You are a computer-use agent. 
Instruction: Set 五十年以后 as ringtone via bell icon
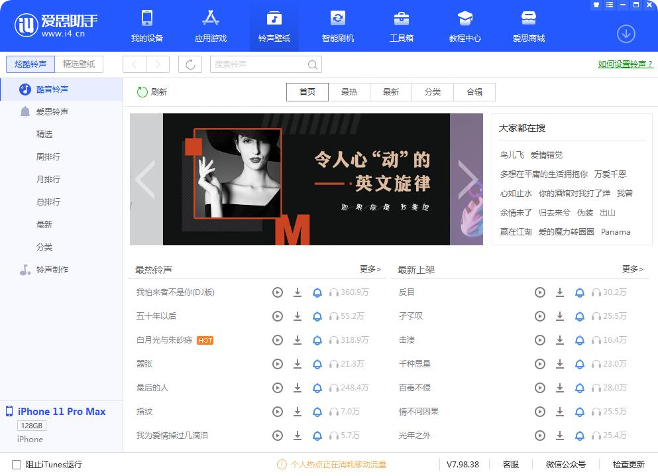pyautogui.click(x=317, y=316)
